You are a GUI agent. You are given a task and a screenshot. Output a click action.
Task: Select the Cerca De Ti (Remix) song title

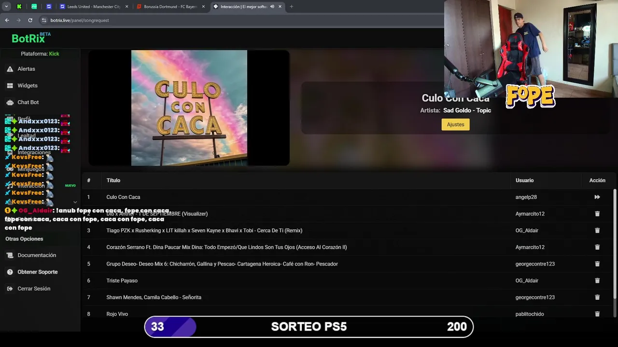pyautogui.click(x=204, y=230)
